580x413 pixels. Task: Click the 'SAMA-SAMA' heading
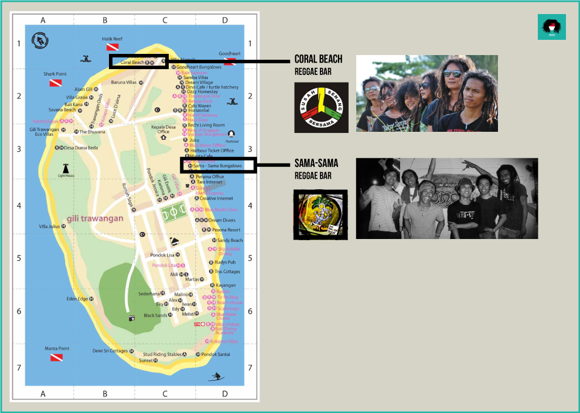[316, 163]
